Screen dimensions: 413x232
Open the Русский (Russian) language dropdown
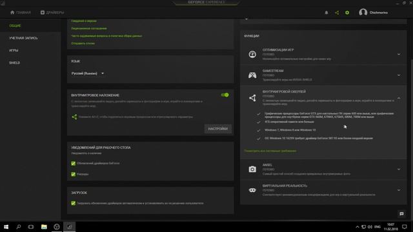[88, 73]
